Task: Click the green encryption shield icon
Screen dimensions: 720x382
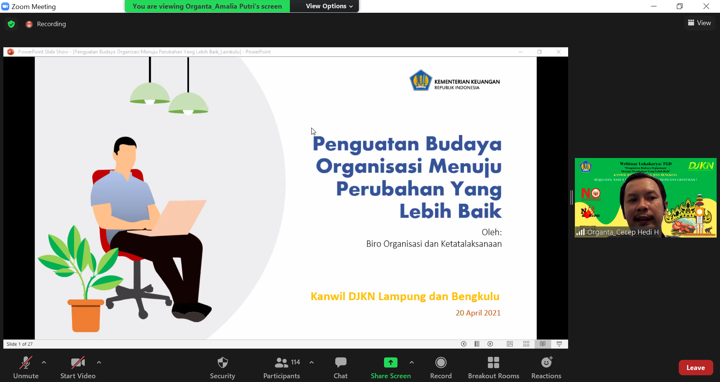Action: tap(11, 24)
